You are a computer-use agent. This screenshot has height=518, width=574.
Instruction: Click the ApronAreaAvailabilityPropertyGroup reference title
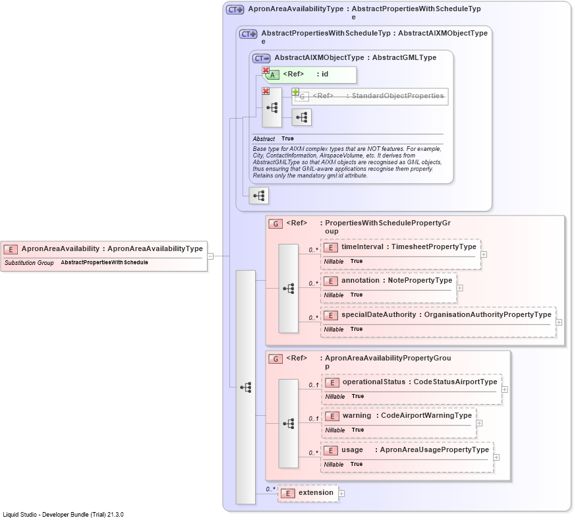pyautogui.click(x=387, y=362)
